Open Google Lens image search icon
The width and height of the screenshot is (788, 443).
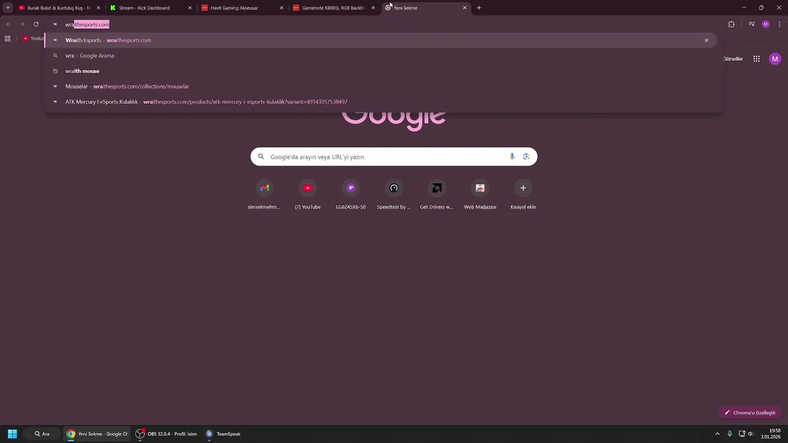526,156
